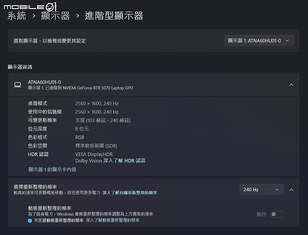Click the 8 位元 bit depth value
This screenshot has height=235, width=308.
pyautogui.click(x=82, y=129)
